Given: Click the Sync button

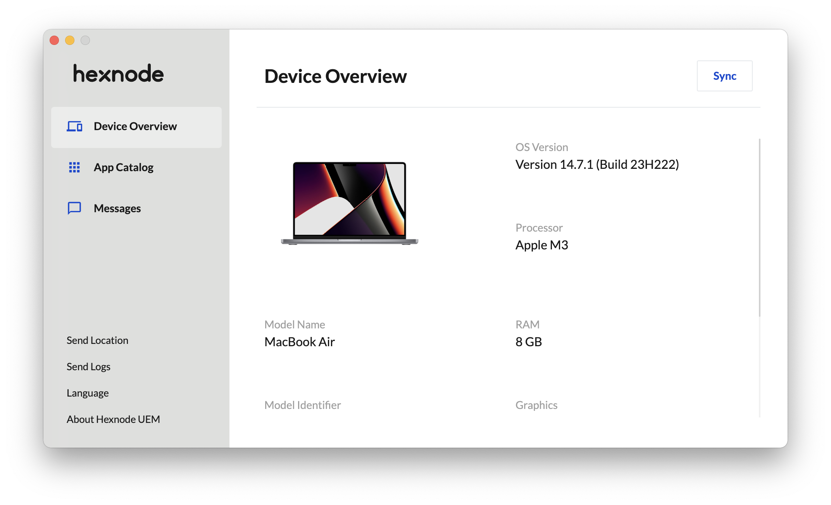Looking at the screenshot, I should [724, 76].
